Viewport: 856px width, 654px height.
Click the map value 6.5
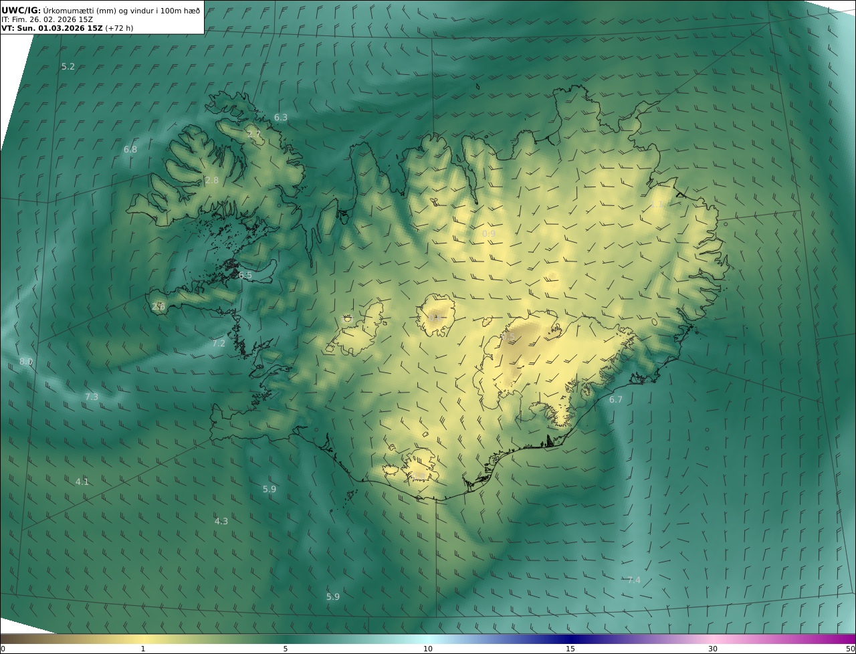[x=245, y=276]
